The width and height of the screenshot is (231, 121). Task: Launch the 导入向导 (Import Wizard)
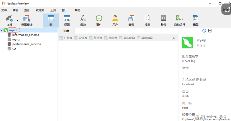tap(127, 38)
